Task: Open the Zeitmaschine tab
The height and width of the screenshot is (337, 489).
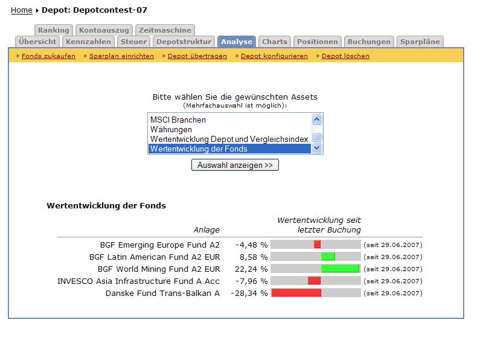Action: pyautogui.click(x=165, y=30)
